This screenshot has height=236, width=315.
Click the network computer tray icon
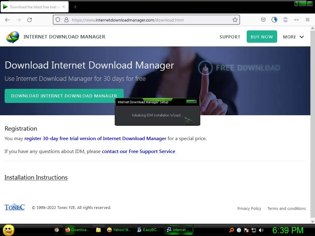254,230
